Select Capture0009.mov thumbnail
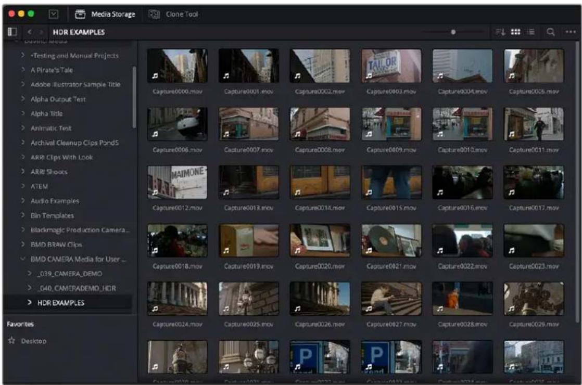The width and height of the screenshot is (582, 385). click(391, 124)
